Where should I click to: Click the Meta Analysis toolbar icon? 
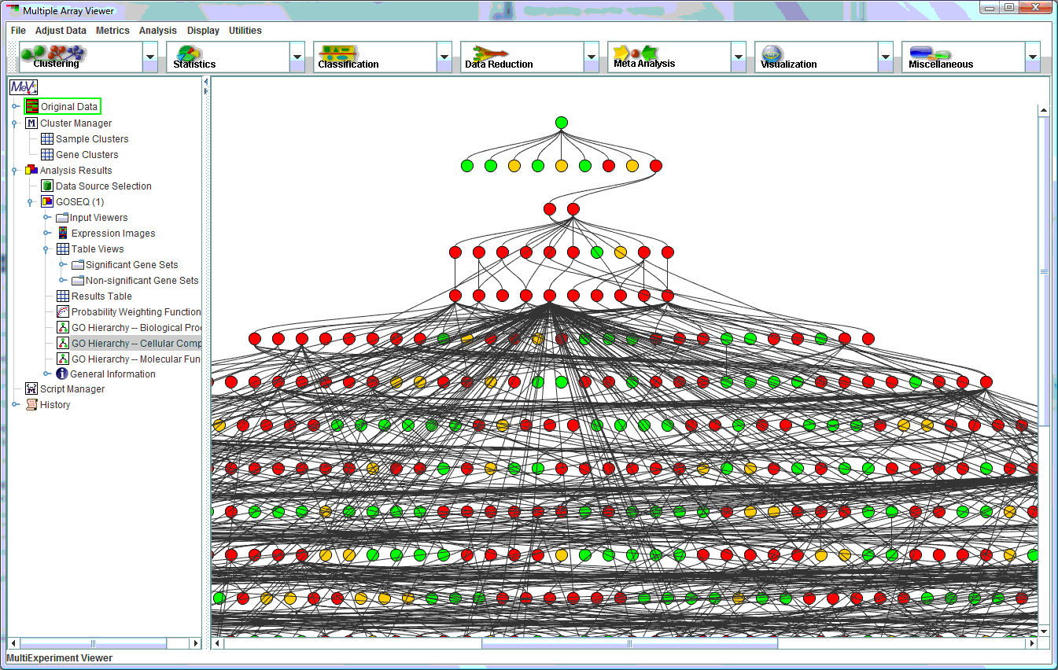[635, 53]
